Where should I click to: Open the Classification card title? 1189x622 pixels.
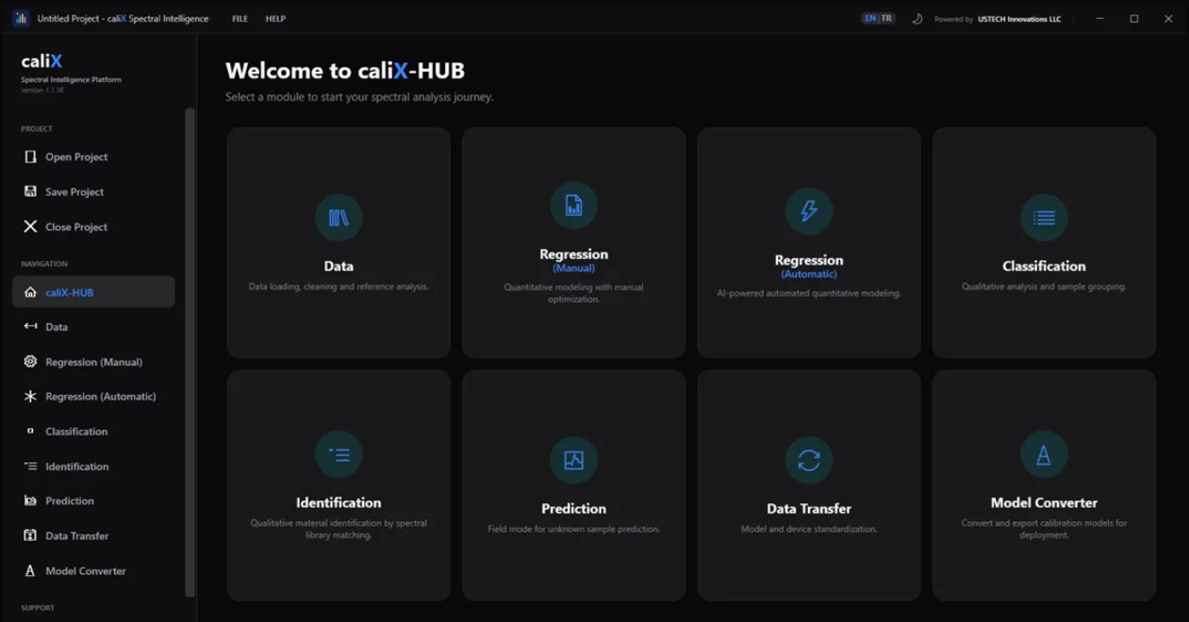pos(1044,267)
